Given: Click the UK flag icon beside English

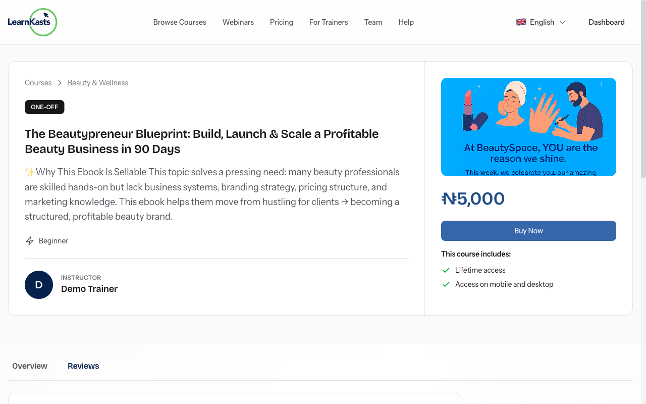Looking at the screenshot, I should pos(521,22).
